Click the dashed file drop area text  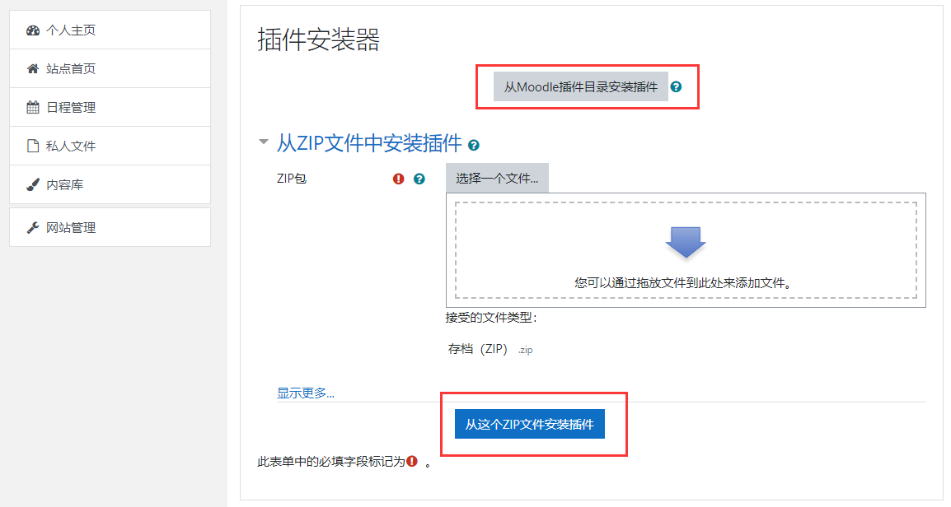(684, 283)
